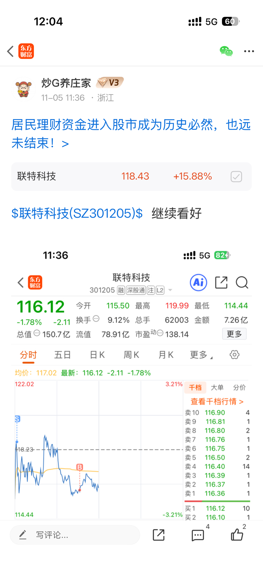Open the three-dot more options menu
Screen dimensions: 263x572
pyautogui.click(x=249, y=51)
